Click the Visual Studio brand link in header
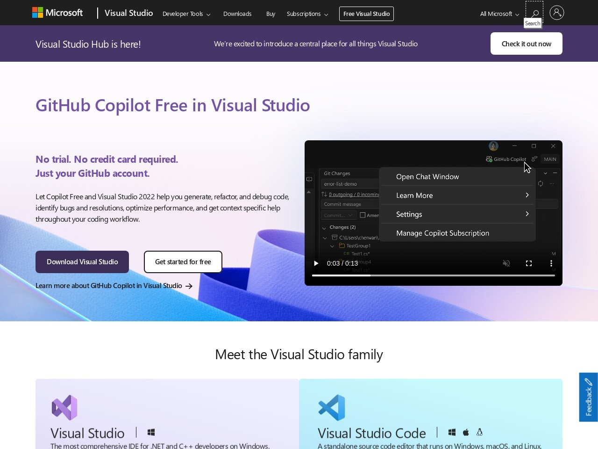Image resolution: width=598 pixels, height=449 pixels. point(129,13)
